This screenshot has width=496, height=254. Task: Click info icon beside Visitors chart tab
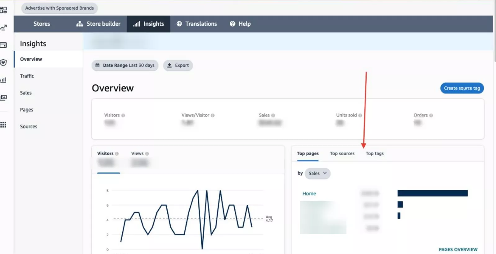117,154
